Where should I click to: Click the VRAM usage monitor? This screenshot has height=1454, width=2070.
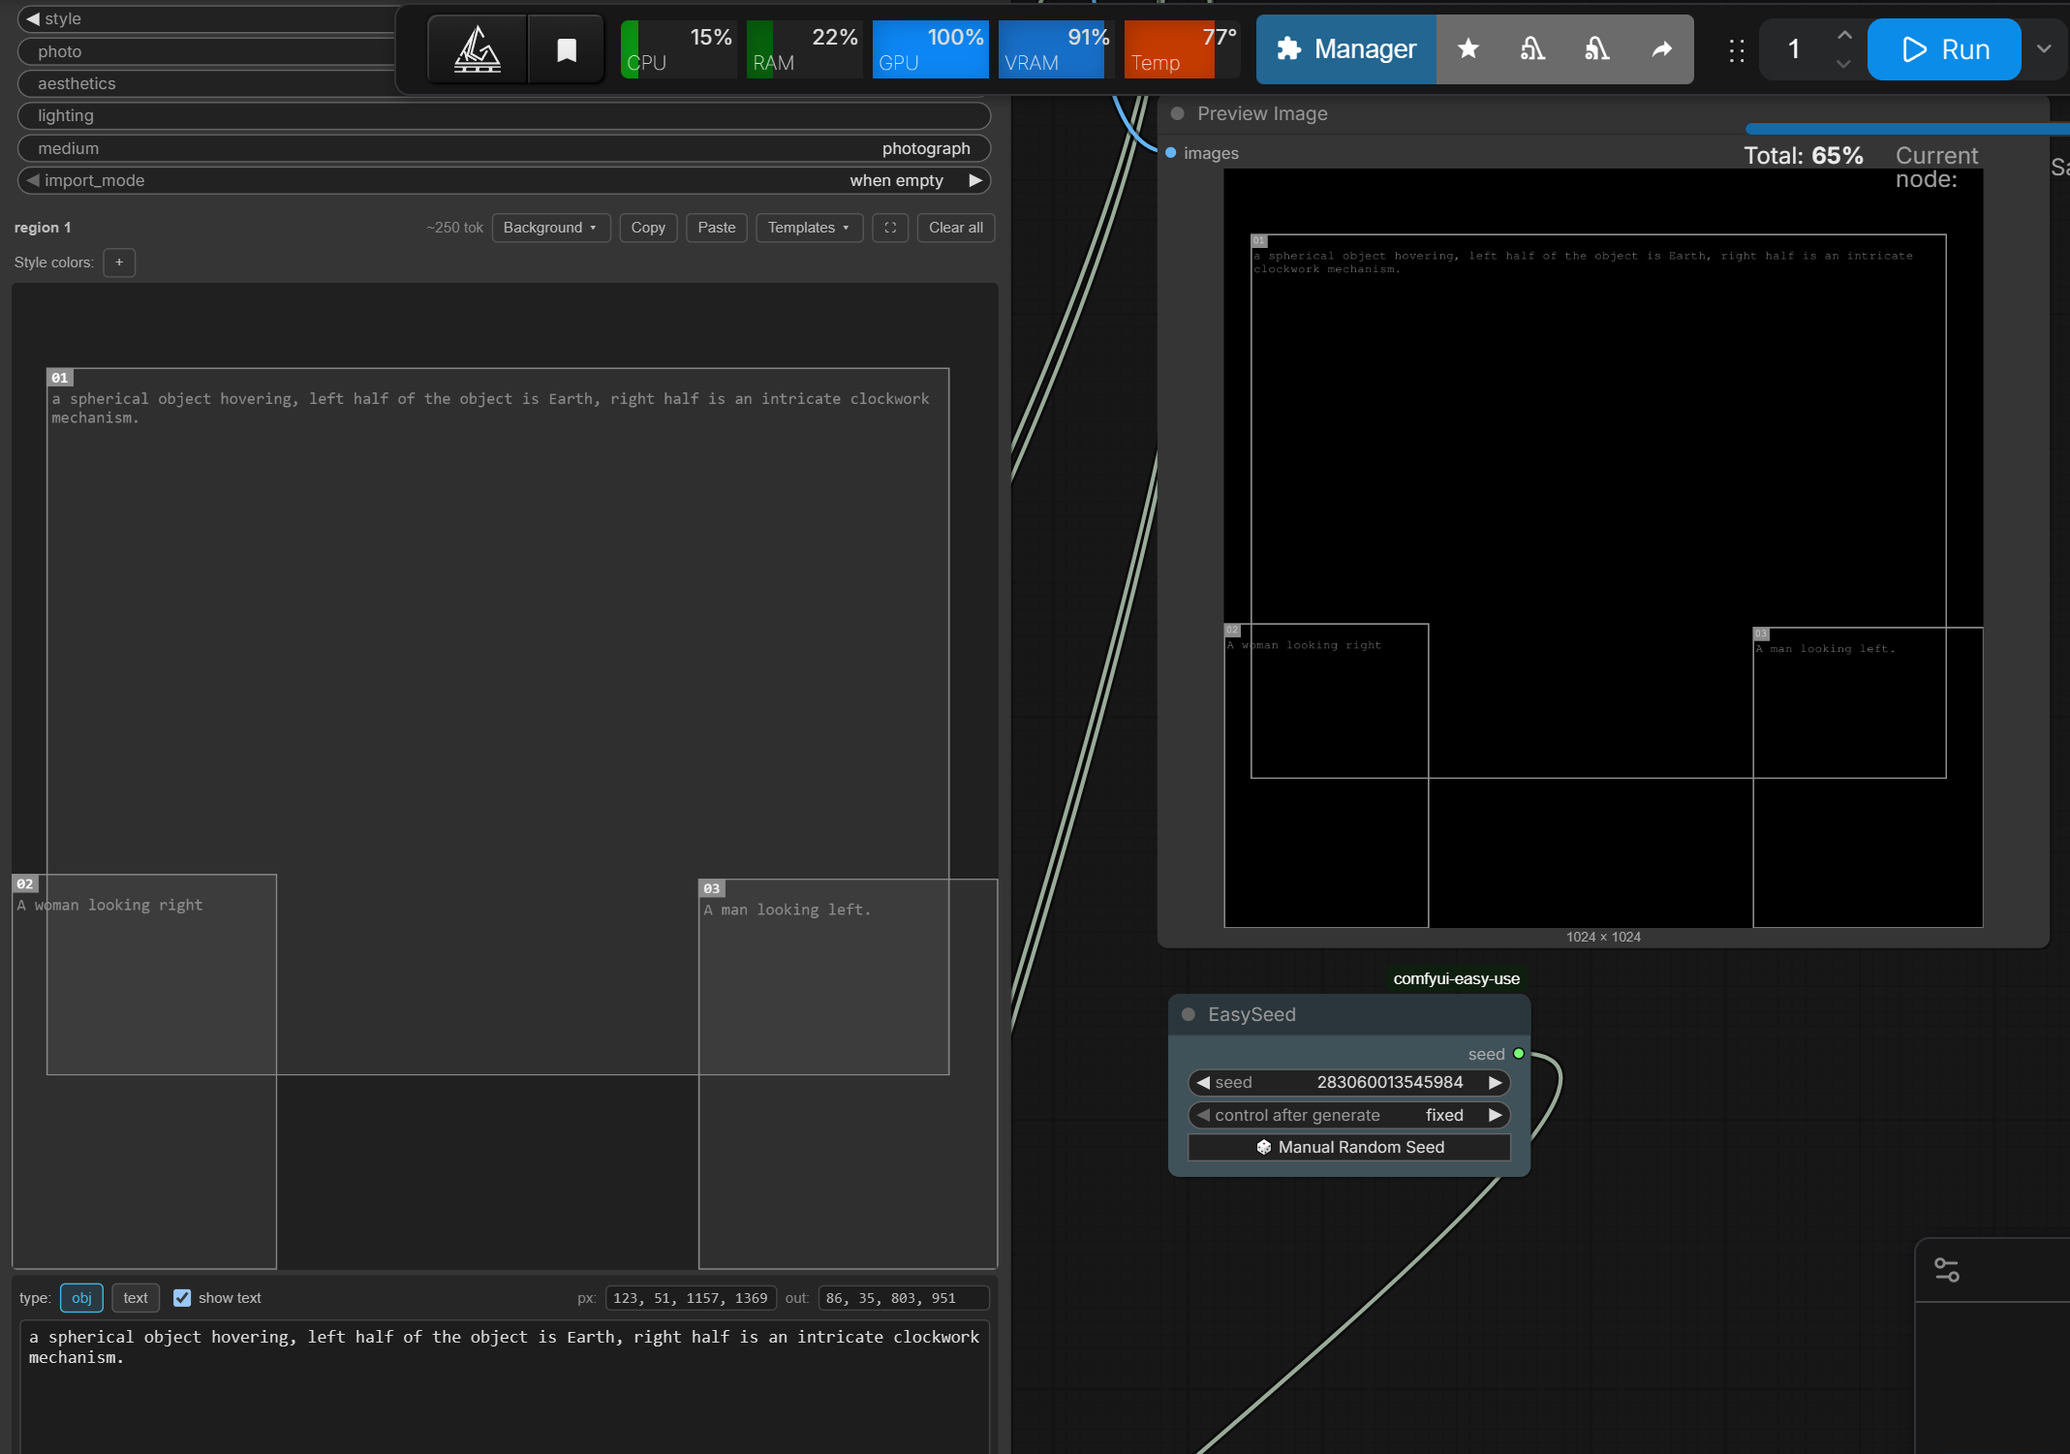point(1056,49)
